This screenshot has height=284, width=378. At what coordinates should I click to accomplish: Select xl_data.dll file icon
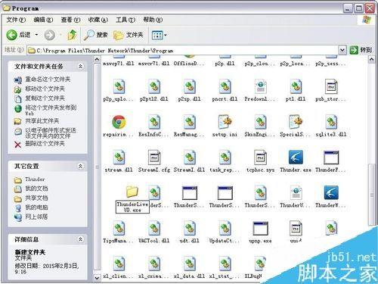point(190,264)
